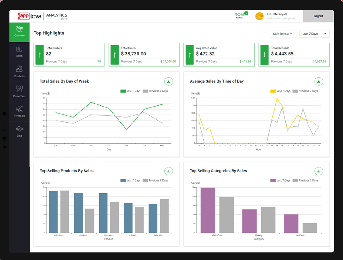The width and height of the screenshot is (343, 260).
Task: Open the Last 7 Days date range dropdown
Action: click(314, 34)
